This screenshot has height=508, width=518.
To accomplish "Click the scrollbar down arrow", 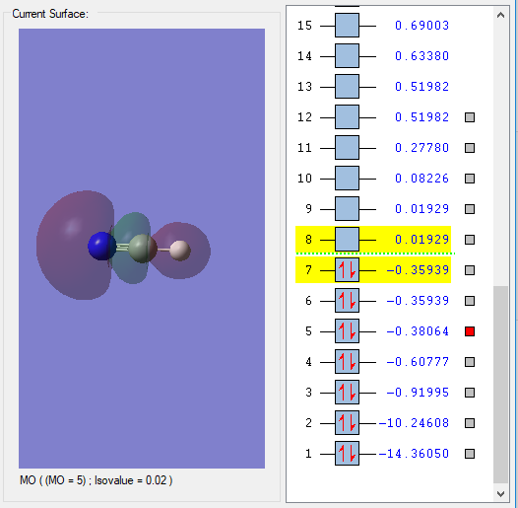I will coord(500,494).
